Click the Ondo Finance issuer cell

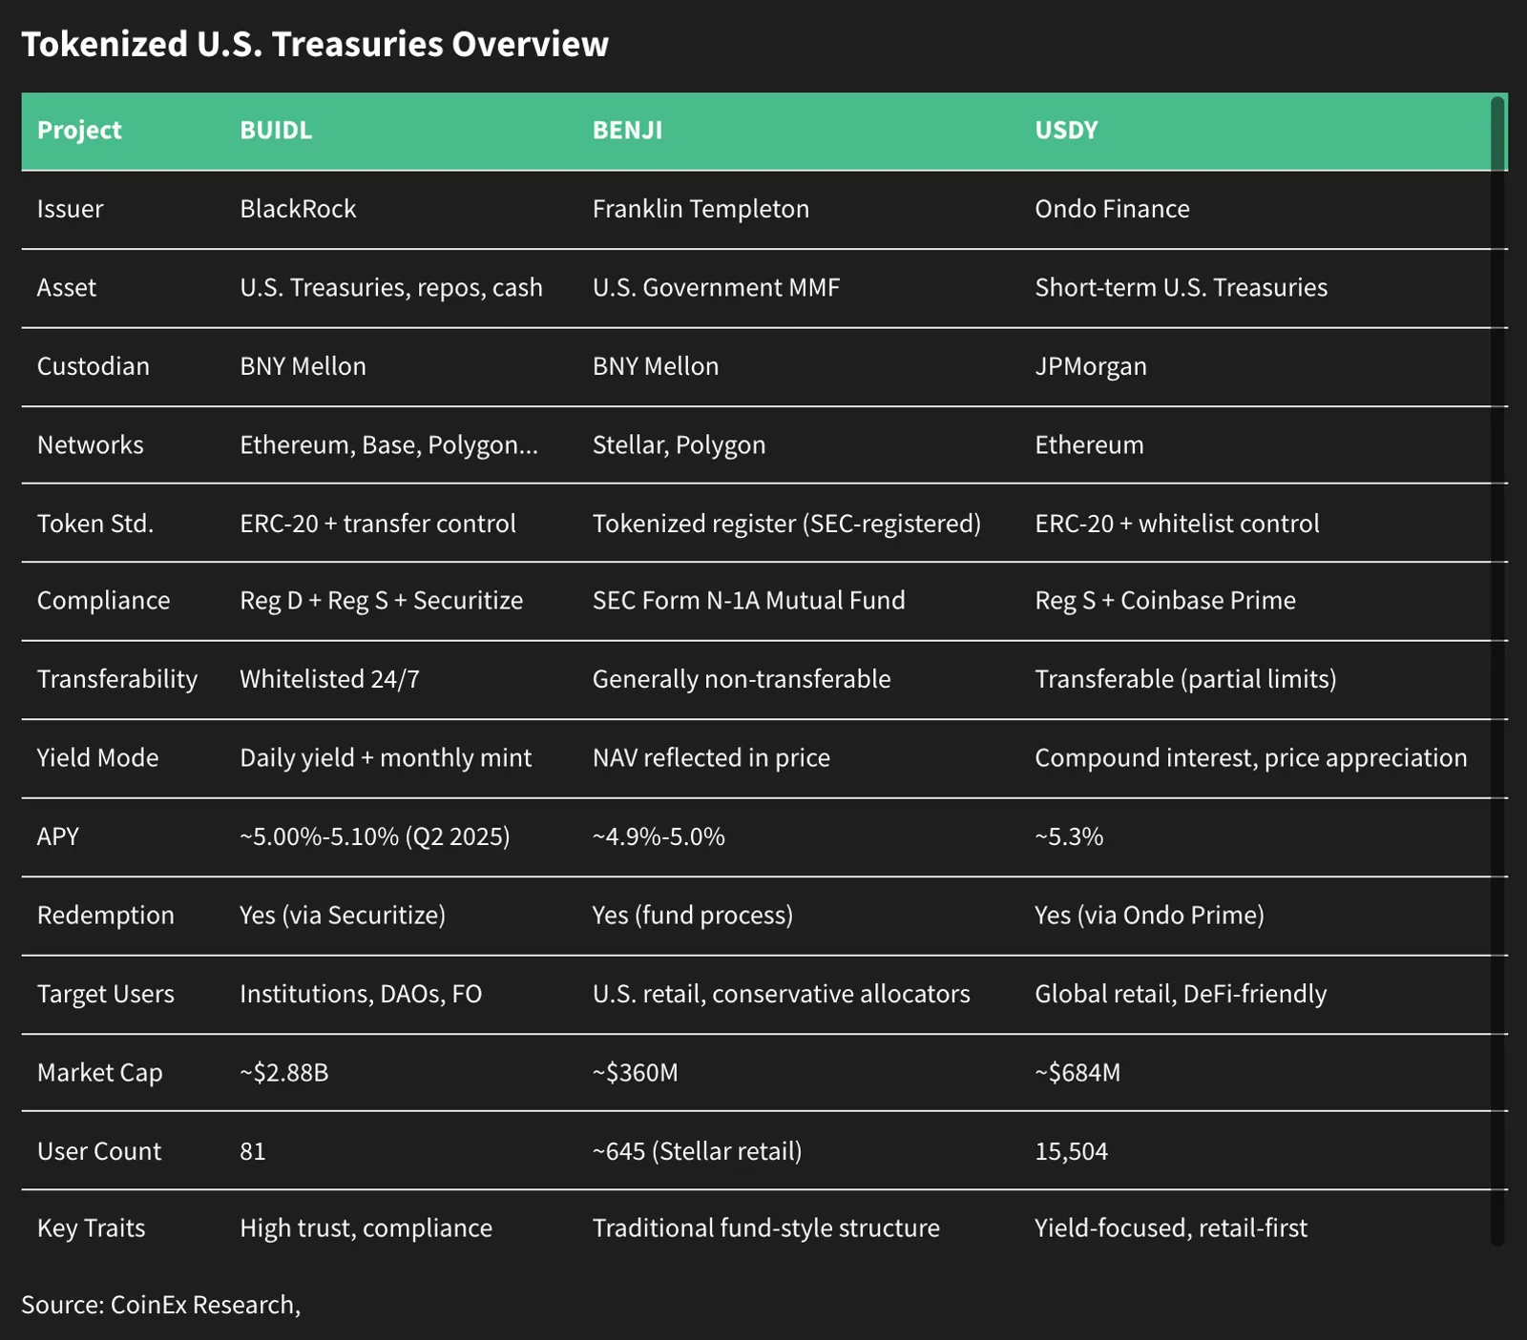1112,209
